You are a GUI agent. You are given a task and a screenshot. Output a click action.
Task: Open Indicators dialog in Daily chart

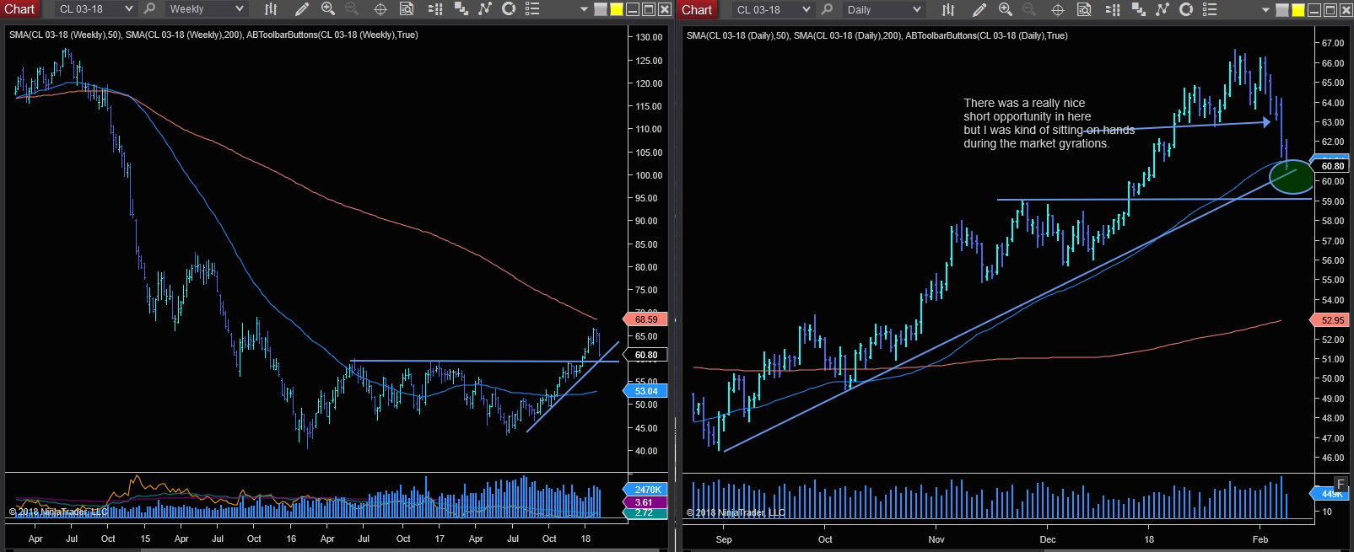[x=1162, y=9]
